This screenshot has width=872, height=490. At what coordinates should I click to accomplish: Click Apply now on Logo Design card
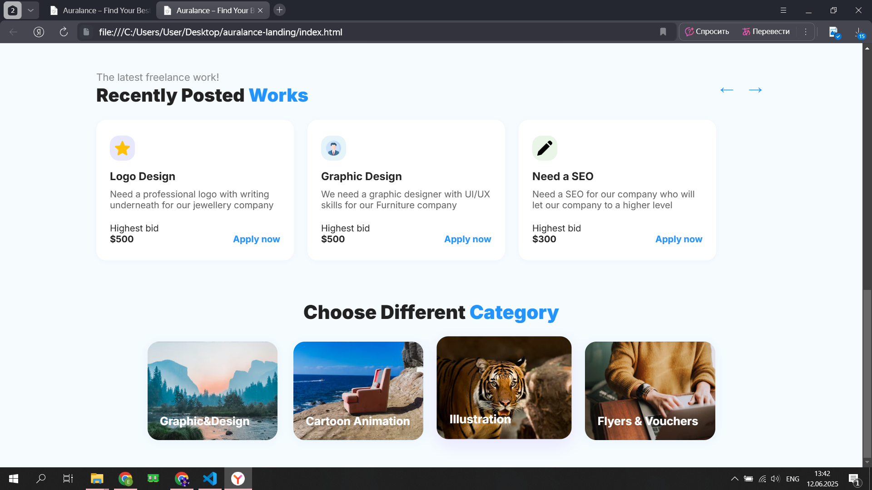[256, 239]
